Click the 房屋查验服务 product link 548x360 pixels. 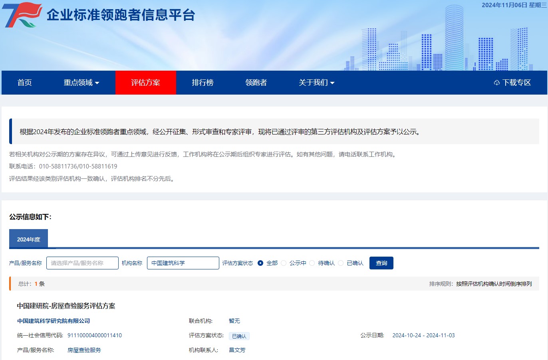point(84,350)
